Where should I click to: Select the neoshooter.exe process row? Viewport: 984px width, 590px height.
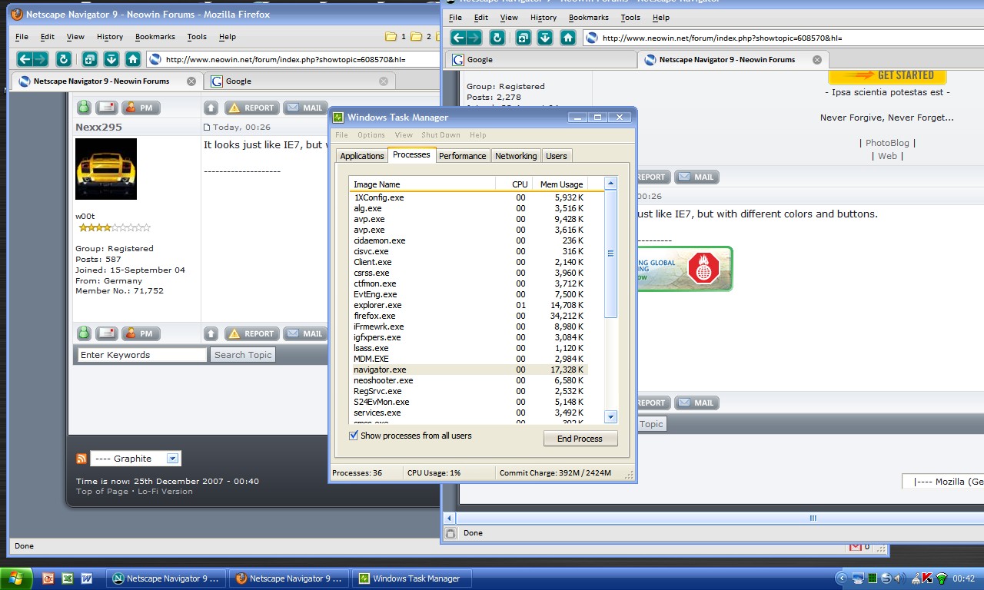tap(469, 380)
